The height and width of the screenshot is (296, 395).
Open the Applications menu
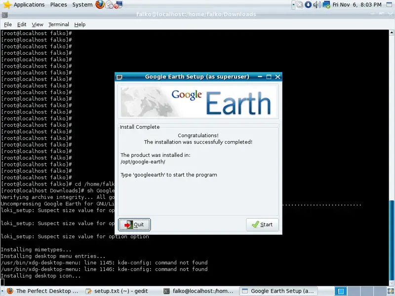(29, 4)
